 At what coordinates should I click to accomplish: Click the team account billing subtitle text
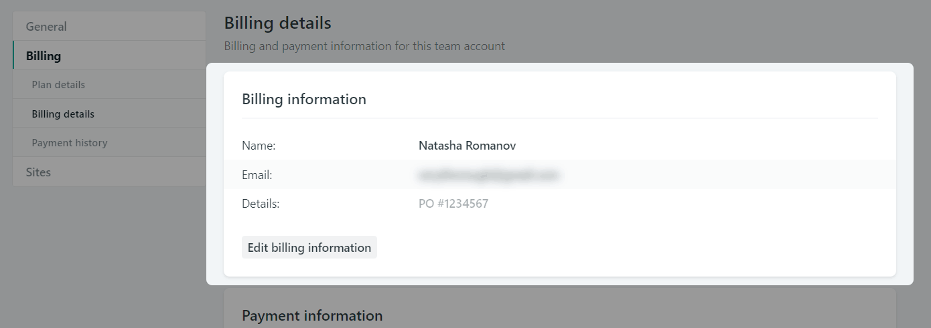click(x=364, y=46)
